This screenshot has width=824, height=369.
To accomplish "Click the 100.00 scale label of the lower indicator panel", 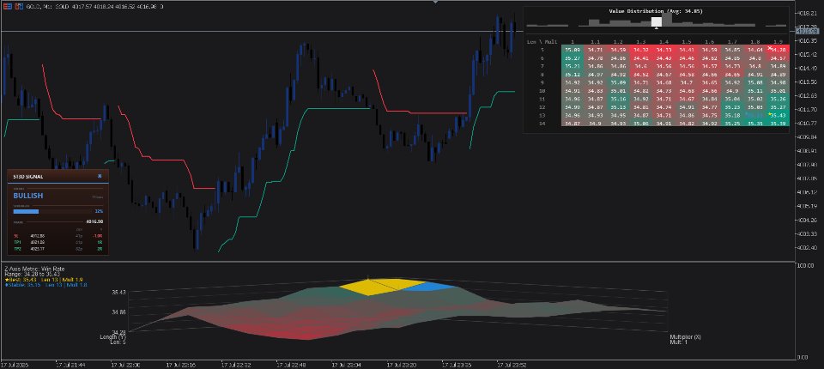I will pos(806,265).
